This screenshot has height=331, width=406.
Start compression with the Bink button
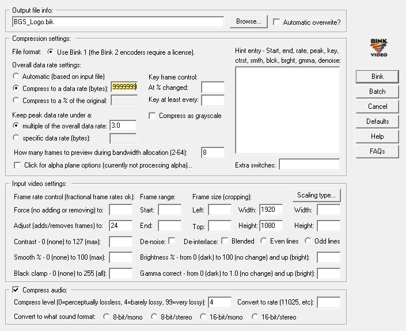377,77
